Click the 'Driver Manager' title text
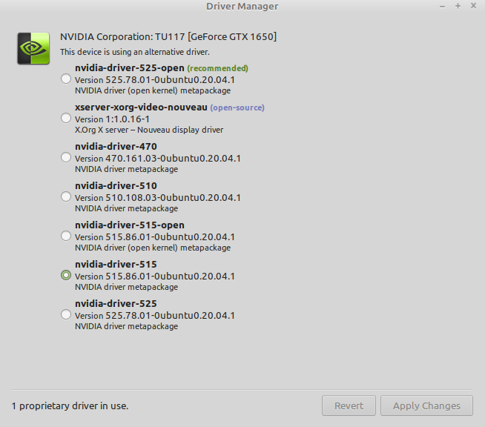This screenshot has height=427, width=485. pyautogui.click(x=242, y=6)
